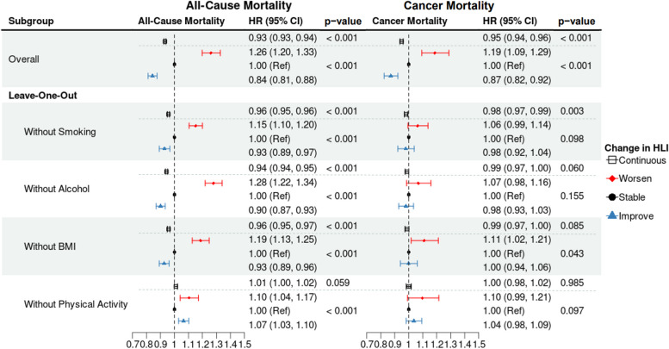Image resolution: width=669 pixels, height=349 pixels.
Task: Click Without BMI red marker in cancer plot
Action: 424,240
